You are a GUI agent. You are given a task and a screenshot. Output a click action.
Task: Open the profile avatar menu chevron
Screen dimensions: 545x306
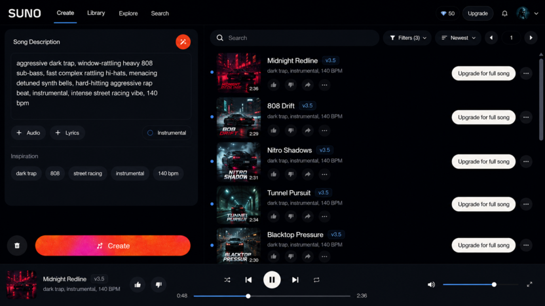coord(536,14)
